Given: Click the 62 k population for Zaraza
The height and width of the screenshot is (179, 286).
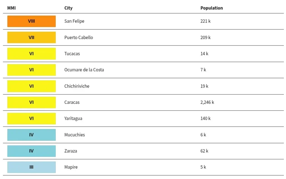Looking at the screenshot, I should (x=204, y=151).
